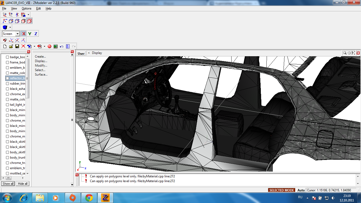Open the Textures browser cactus icon

[55, 46]
